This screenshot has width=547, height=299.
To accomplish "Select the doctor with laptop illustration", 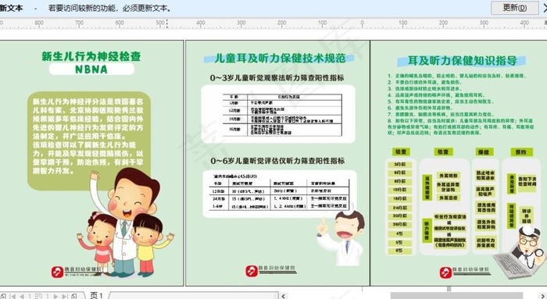I will pos(520,251).
